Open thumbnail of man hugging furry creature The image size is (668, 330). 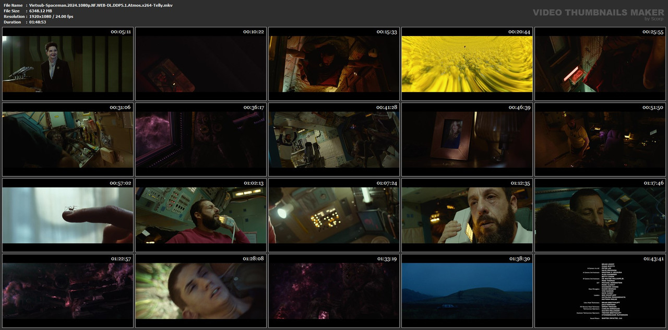(x=600, y=215)
